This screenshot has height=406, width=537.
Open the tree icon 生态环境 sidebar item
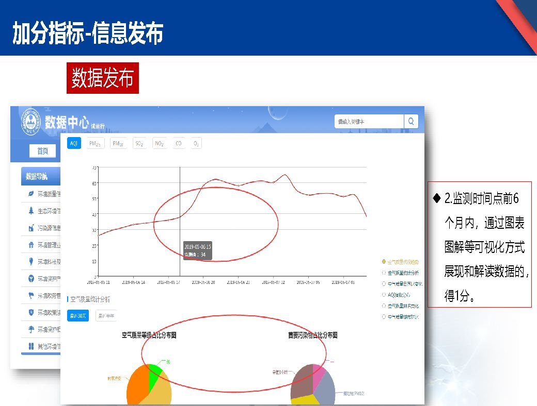tap(41, 211)
